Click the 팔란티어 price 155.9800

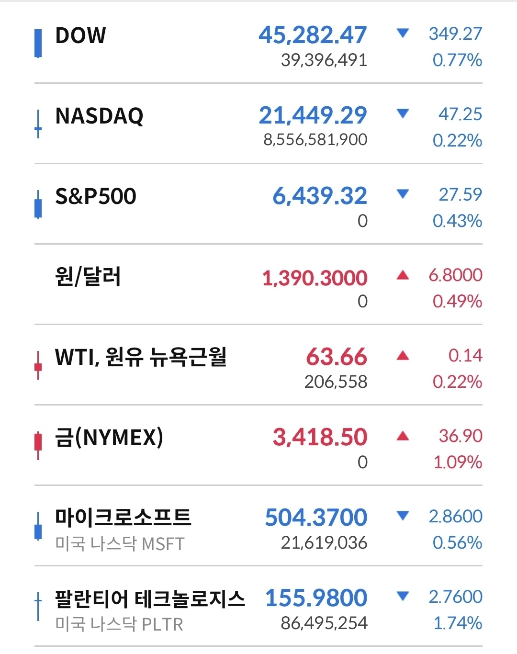(316, 598)
